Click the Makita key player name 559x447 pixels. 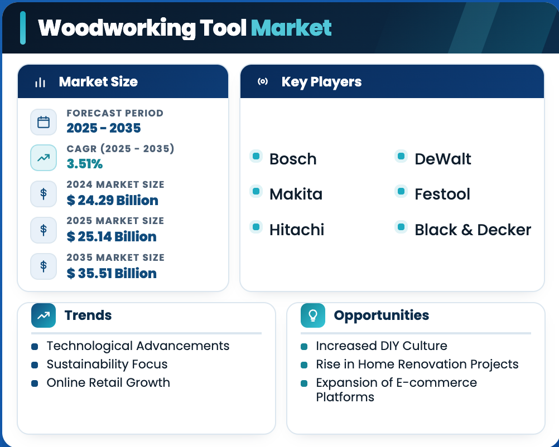click(x=296, y=194)
